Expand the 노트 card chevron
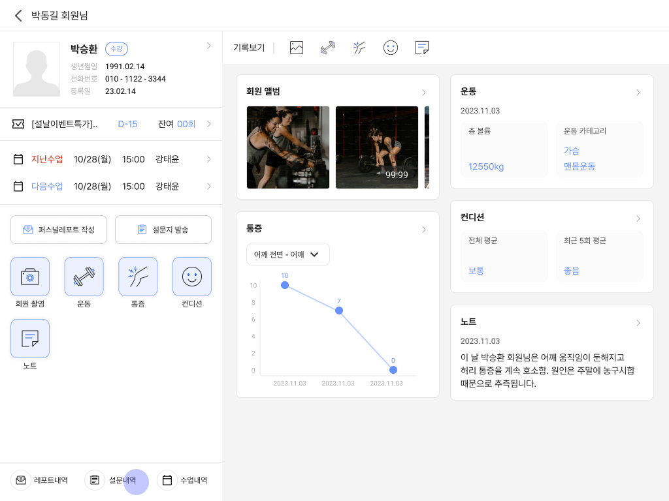 [638, 323]
